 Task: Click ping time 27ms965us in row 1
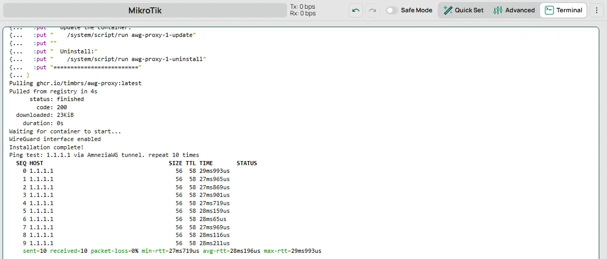click(215, 179)
